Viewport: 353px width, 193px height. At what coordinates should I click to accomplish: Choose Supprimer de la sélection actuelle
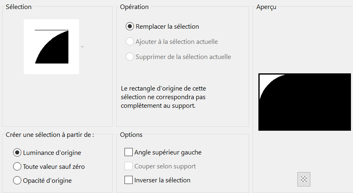[x=130, y=57]
